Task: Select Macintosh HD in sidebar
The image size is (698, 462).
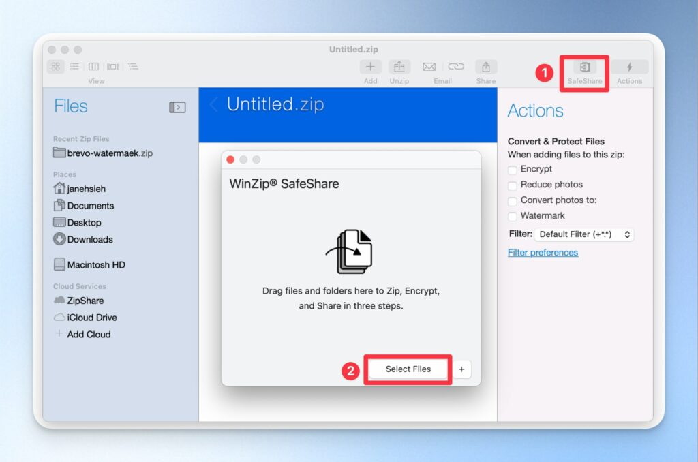Action: tap(89, 265)
